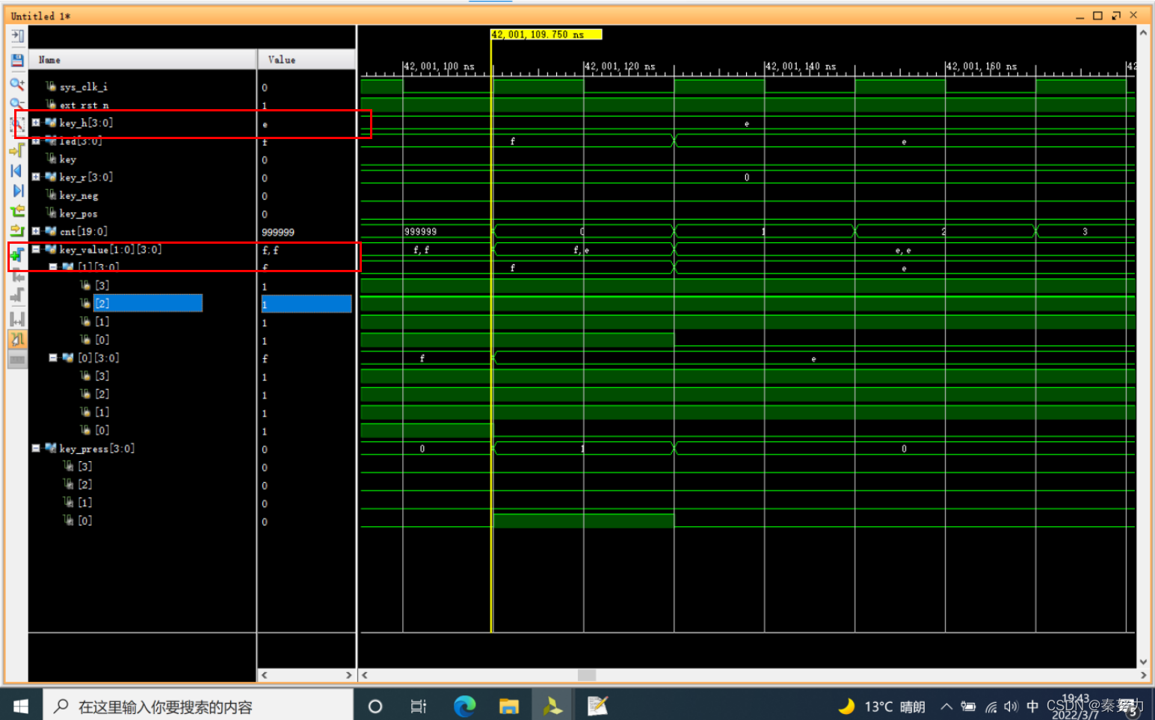This screenshot has width=1155, height=720.
Task: Click the Zoom Fit icon
Action: [17, 125]
